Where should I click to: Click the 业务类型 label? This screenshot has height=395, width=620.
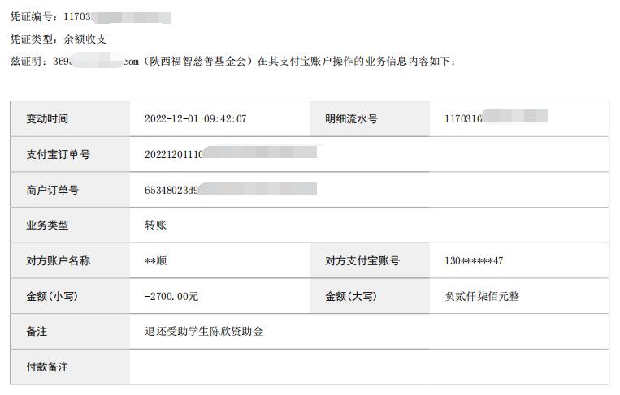point(47,225)
